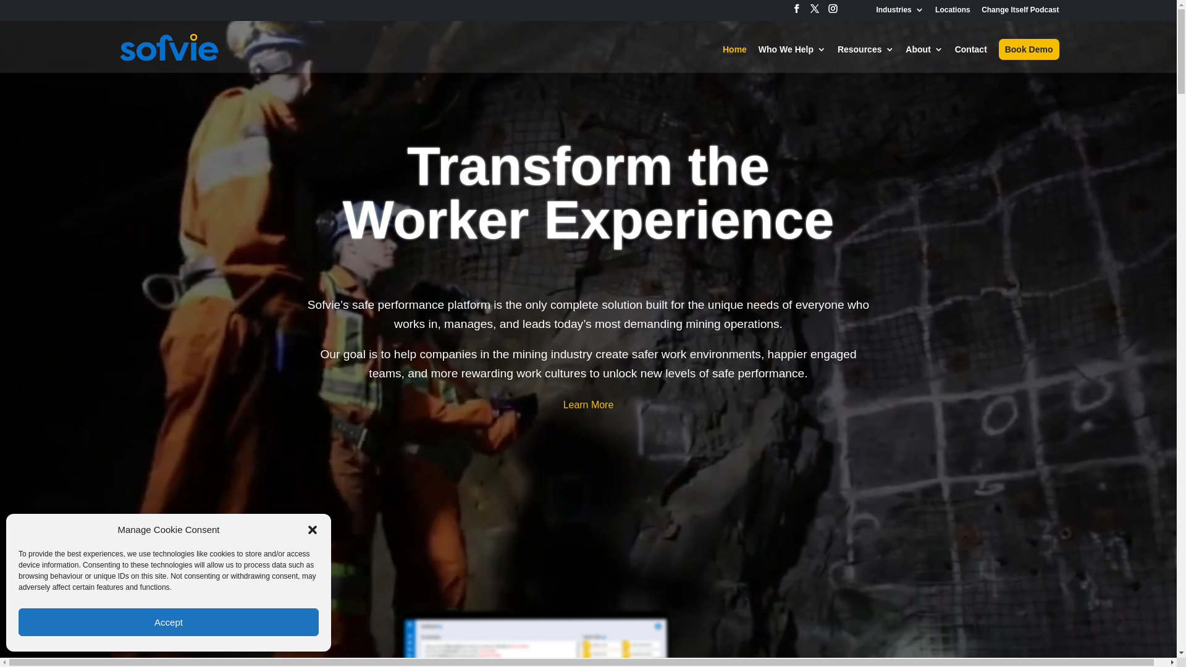Image resolution: width=1186 pixels, height=667 pixels.
Task: Expand the Resources dropdown menu
Action: point(865,49)
